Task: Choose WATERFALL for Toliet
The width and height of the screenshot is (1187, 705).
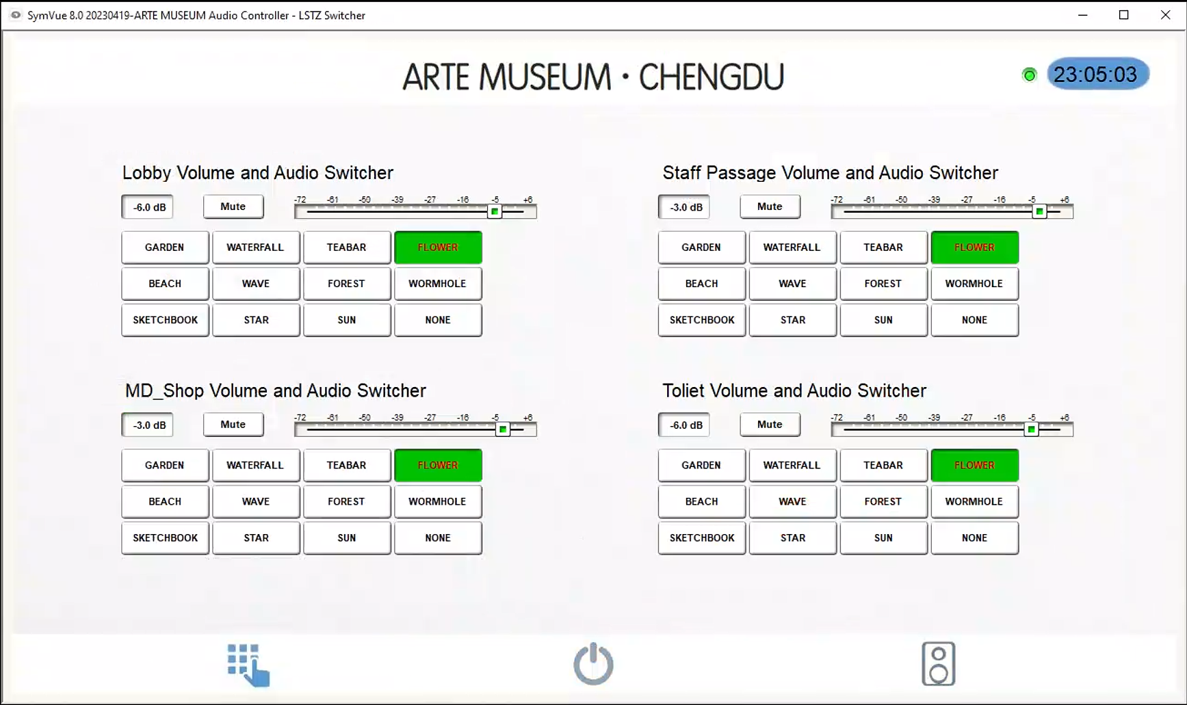Action: click(792, 466)
